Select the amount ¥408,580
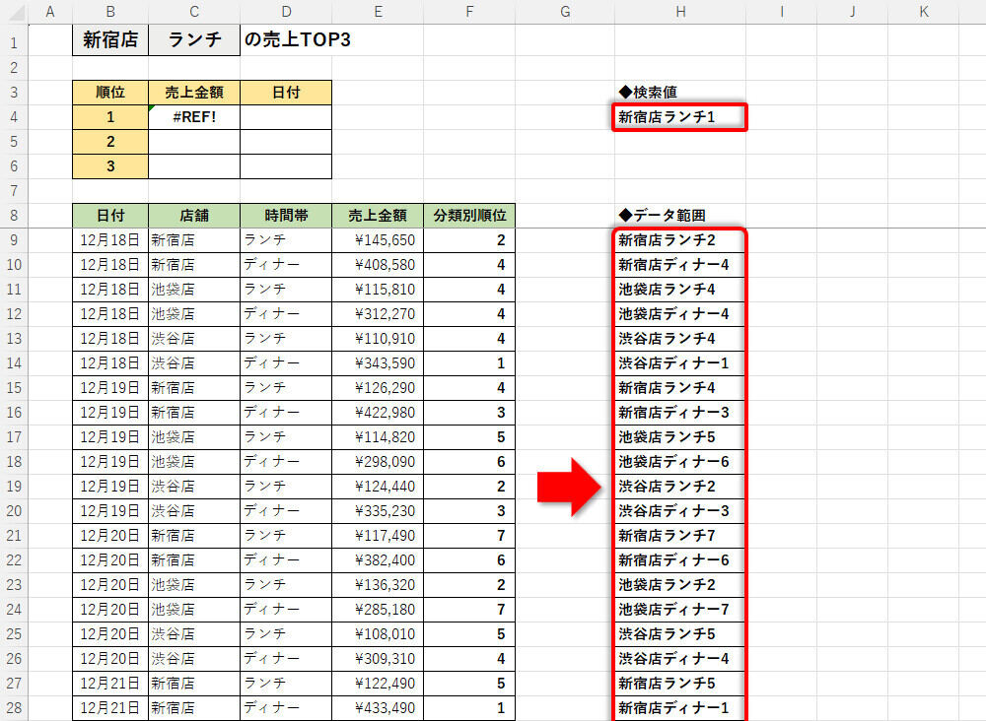Screen dimensions: 986x721 [378, 264]
